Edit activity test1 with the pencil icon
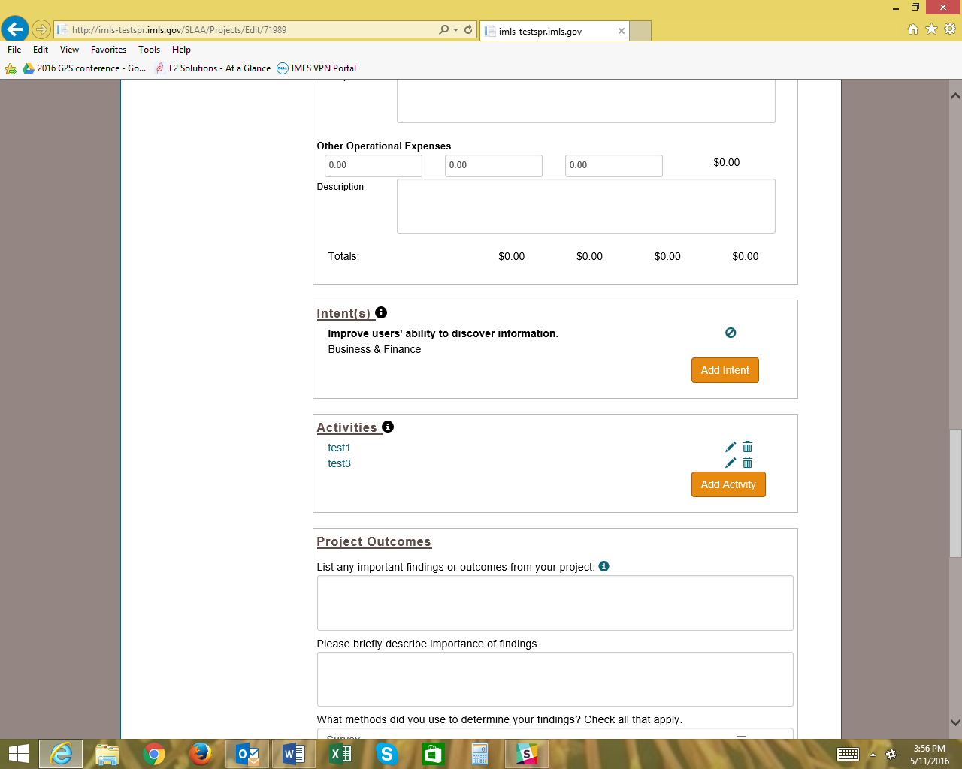The height and width of the screenshot is (769, 962). pyautogui.click(x=731, y=447)
